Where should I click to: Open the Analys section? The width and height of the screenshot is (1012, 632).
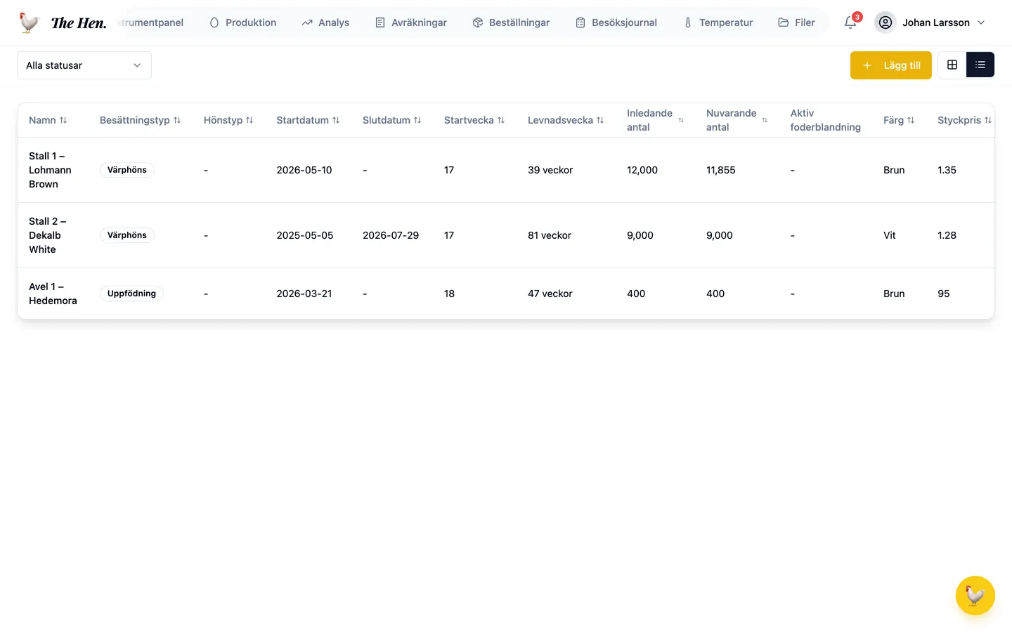coord(325,22)
